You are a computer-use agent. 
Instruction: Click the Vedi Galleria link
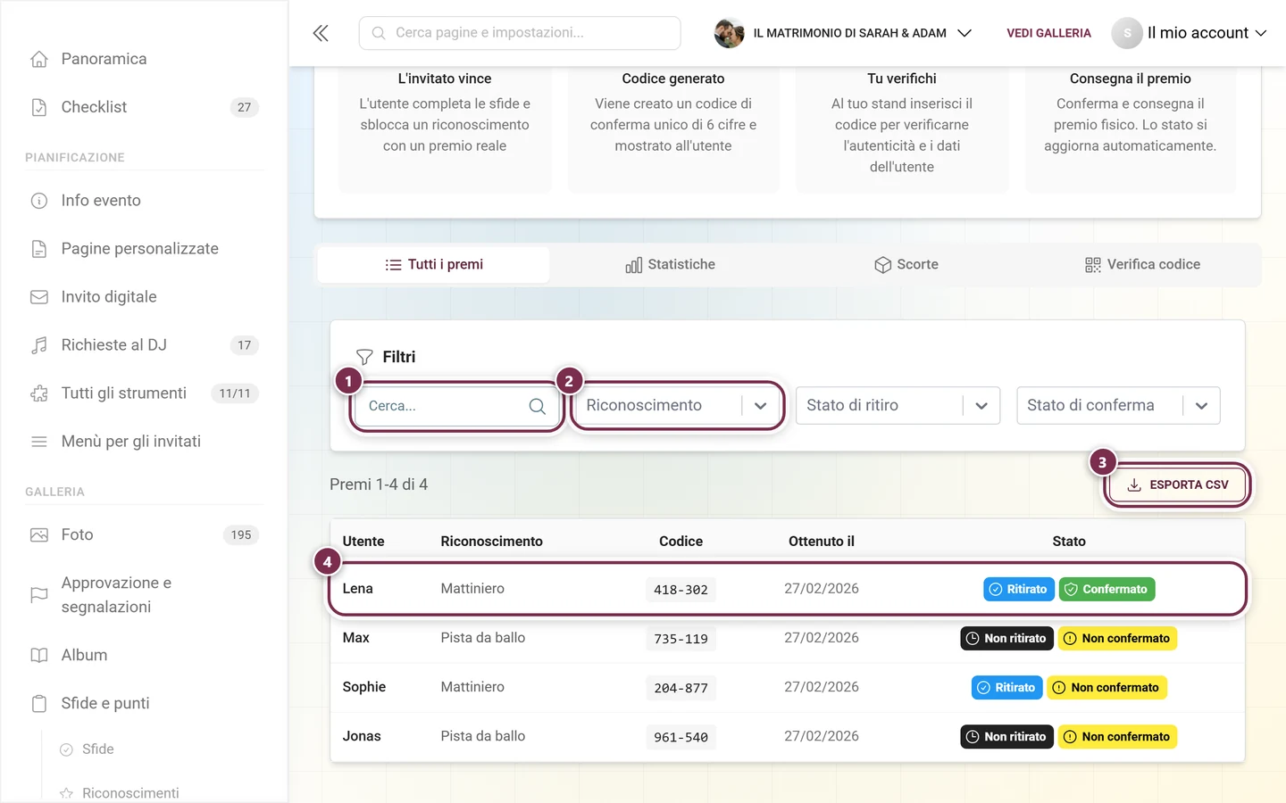(1048, 33)
